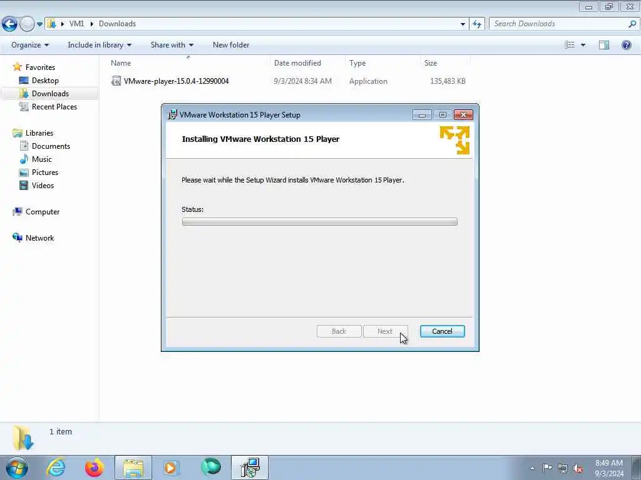Click VMware Setup title bar icon
This screenshot has width=641, height=480.
pos(173,115)
